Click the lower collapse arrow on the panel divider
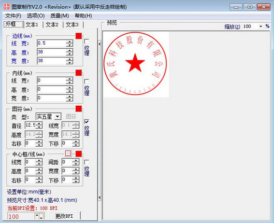 pos(100,197)
